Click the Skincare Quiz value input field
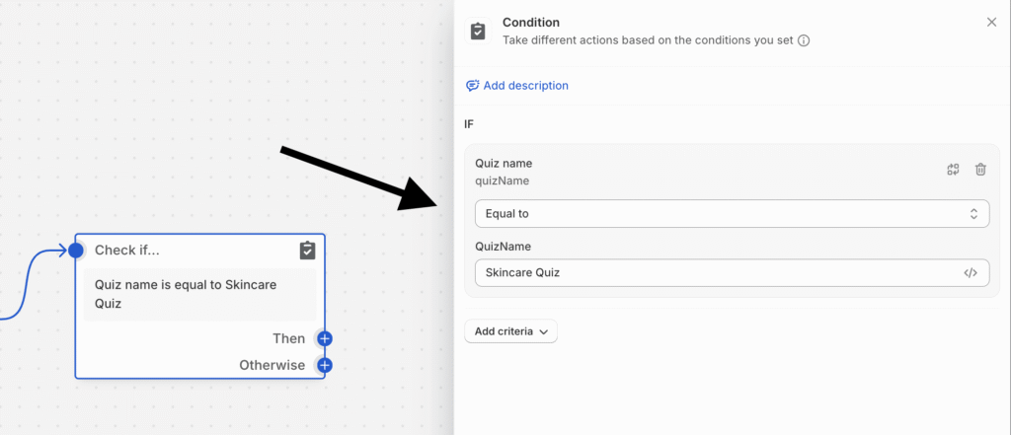This screenshot has width=1011, height=435. coord(732,272)
